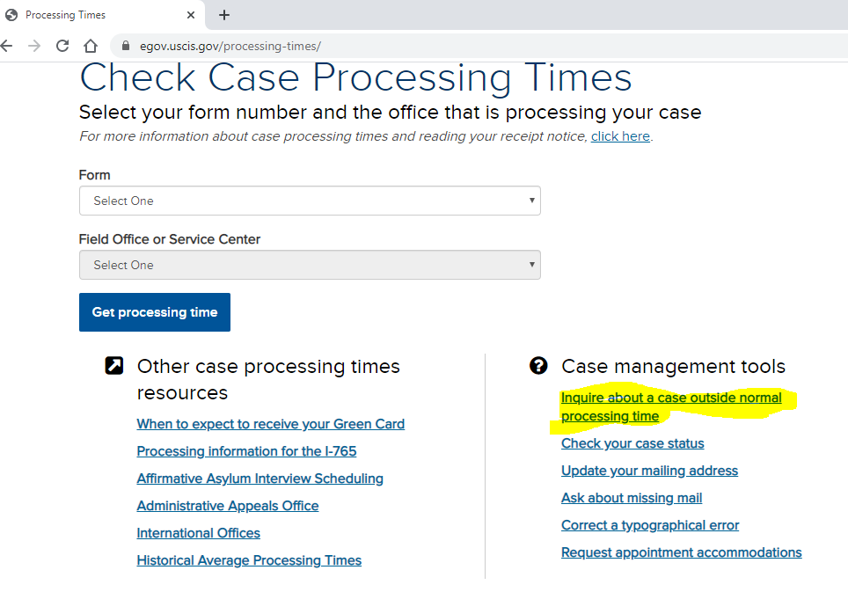
Task: Open Processing information for the I-765
Action: (x=246, y=451)
